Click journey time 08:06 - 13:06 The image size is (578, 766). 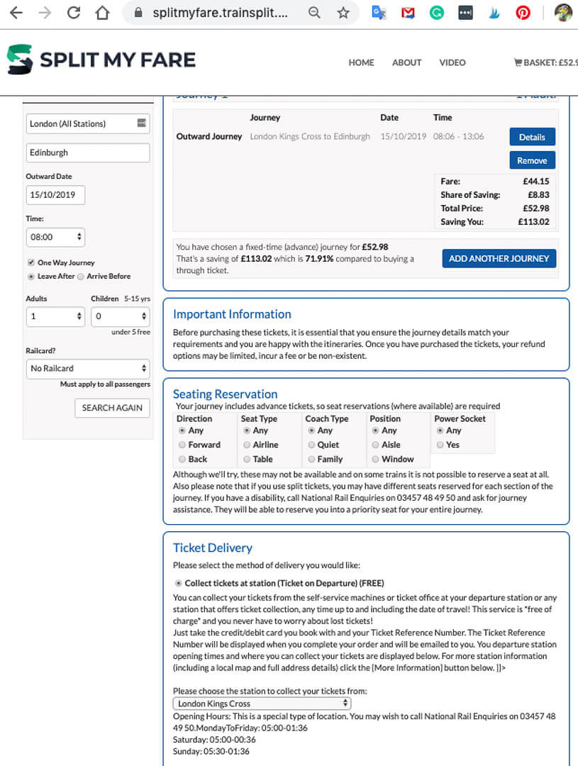(458, 136)
